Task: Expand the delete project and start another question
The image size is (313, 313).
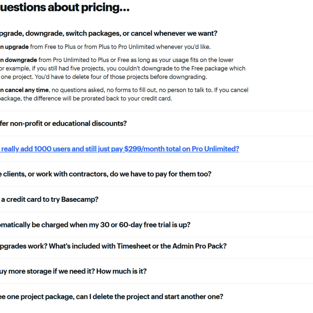Action: 112,296
